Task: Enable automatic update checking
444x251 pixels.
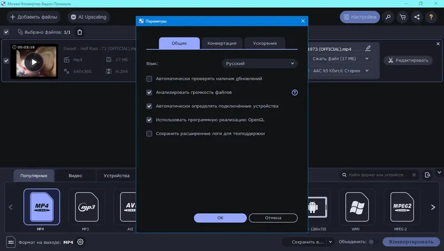Action: pyautogui.click(x=149, y=79)
